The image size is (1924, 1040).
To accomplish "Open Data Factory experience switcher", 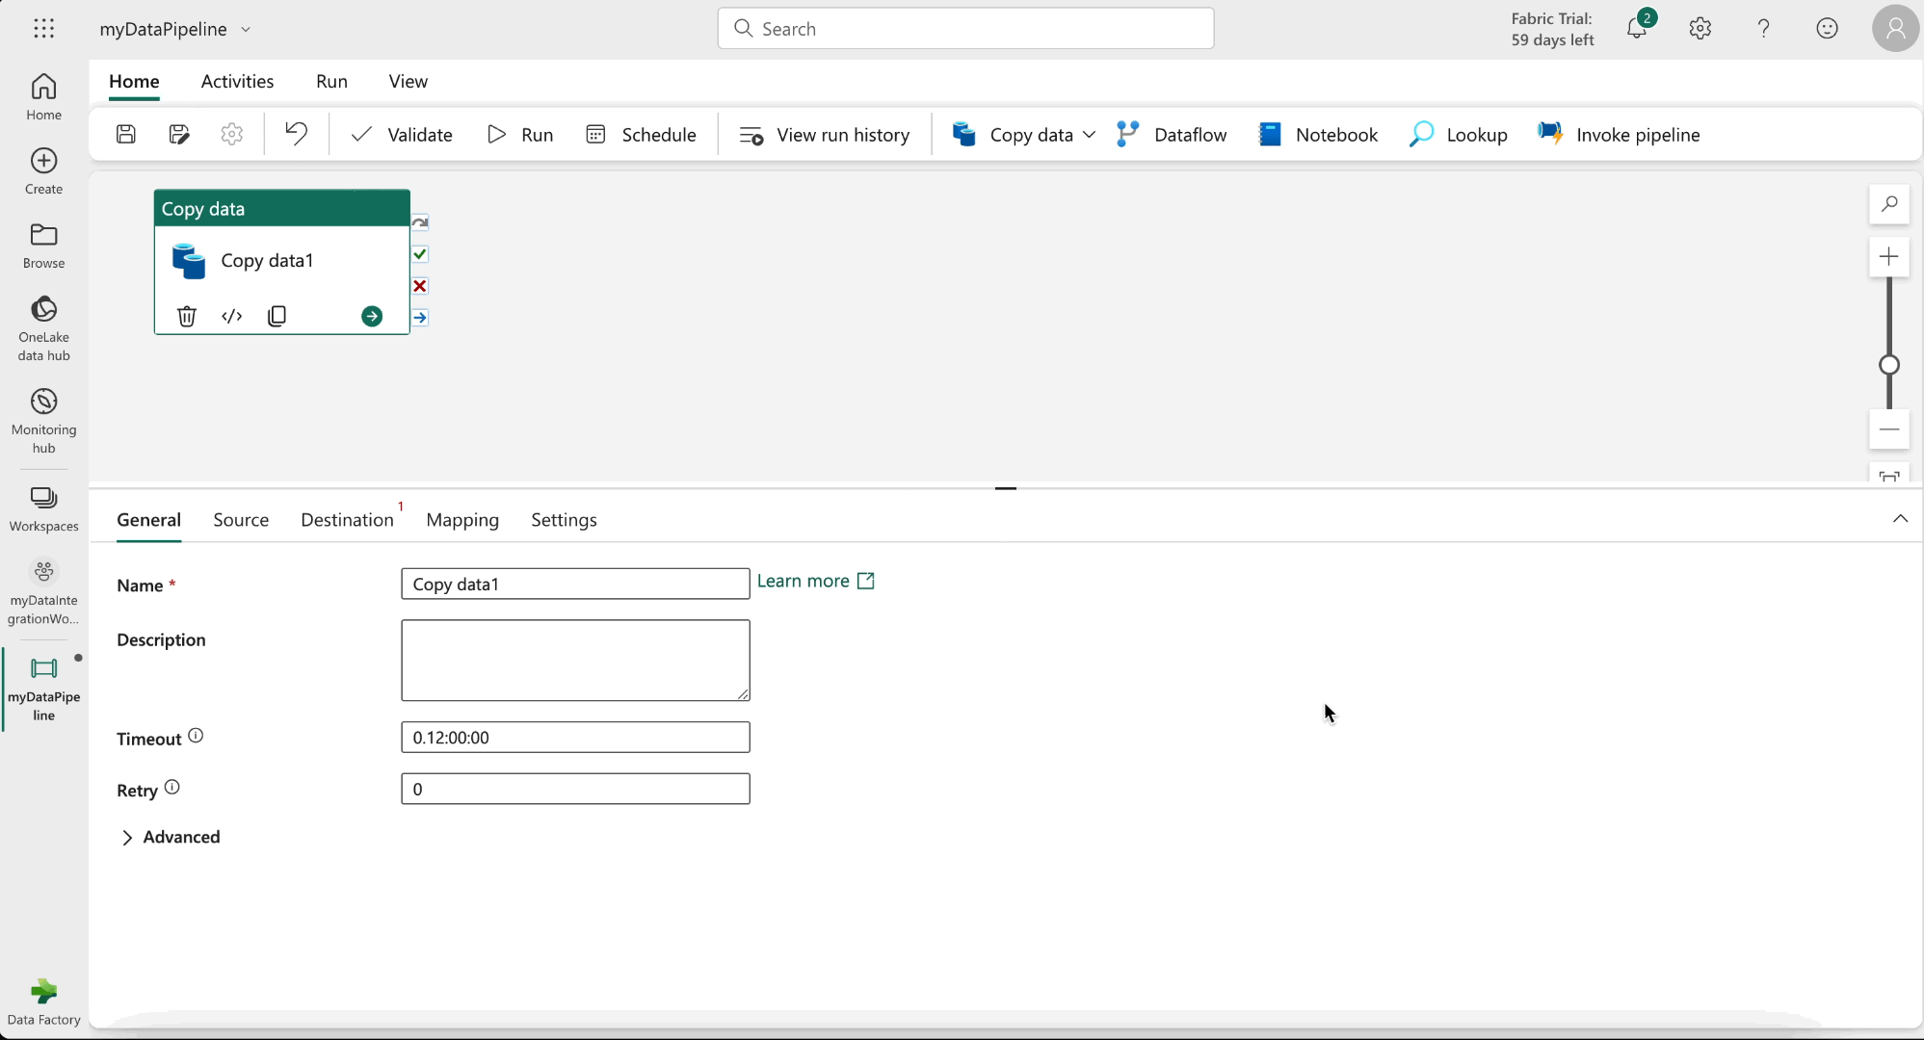I will (x=44, y=1002).
